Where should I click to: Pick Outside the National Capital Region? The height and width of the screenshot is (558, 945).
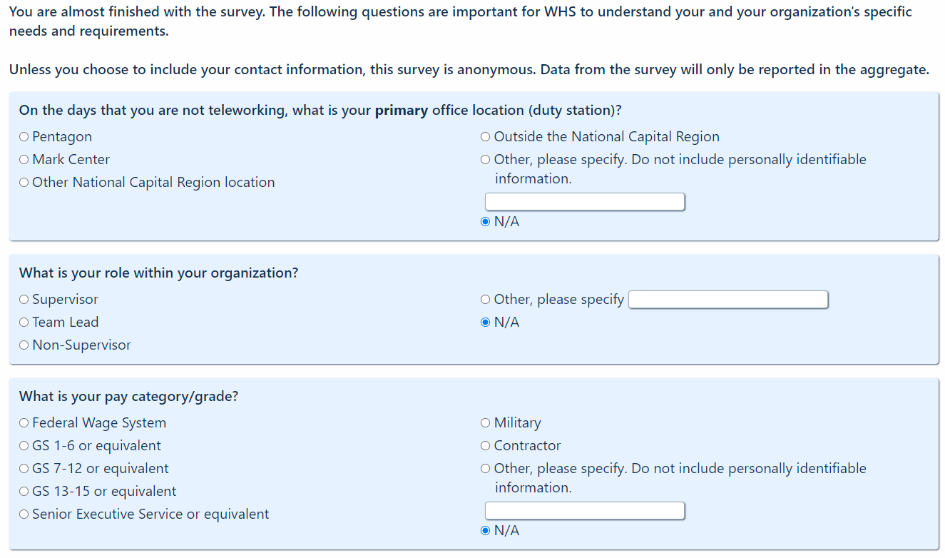tap(486, 137)
